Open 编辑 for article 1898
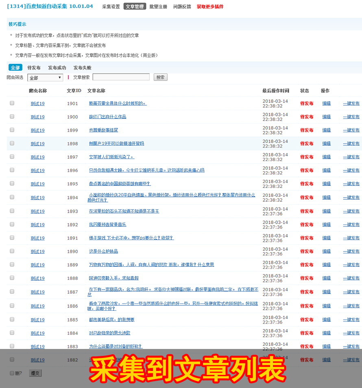 click(x=326, y=143)
